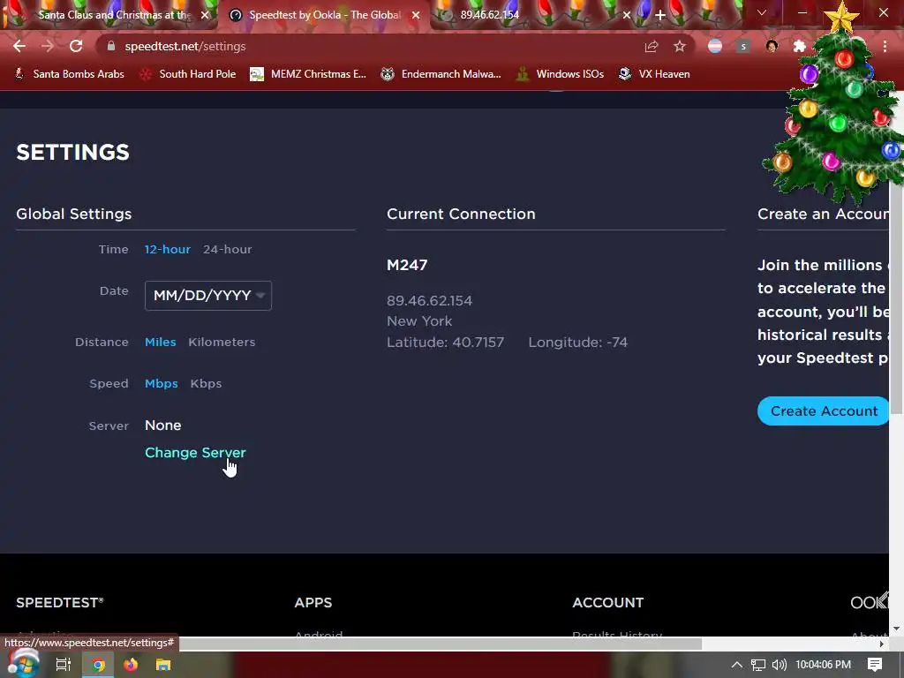Set speed unit to Mbps

[162, 383]
